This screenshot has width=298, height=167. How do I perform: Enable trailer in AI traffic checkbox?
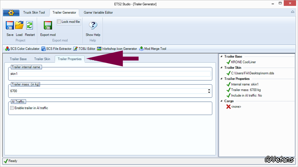[12, 108]
